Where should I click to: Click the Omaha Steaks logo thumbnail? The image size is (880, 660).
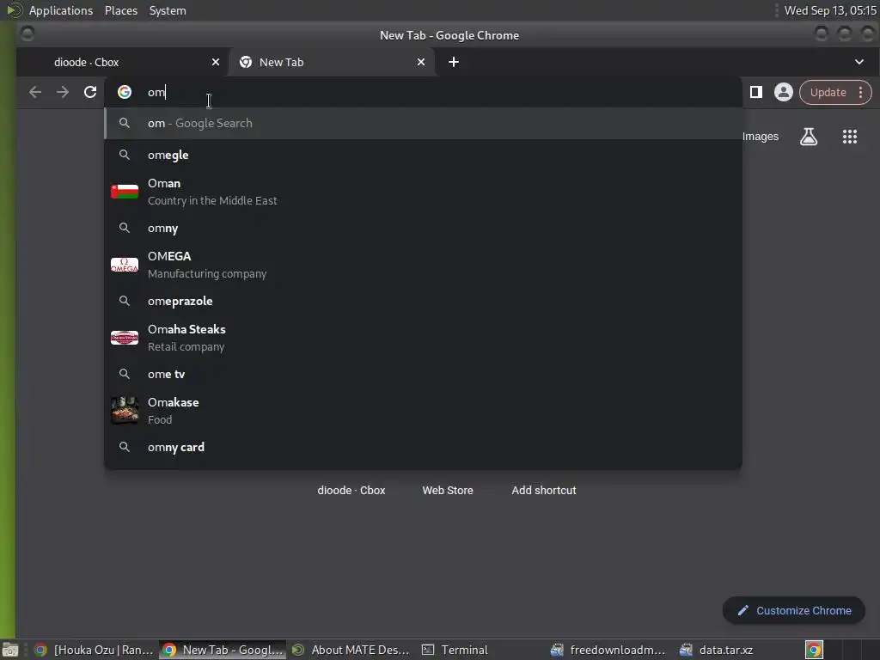click(125, 338)
